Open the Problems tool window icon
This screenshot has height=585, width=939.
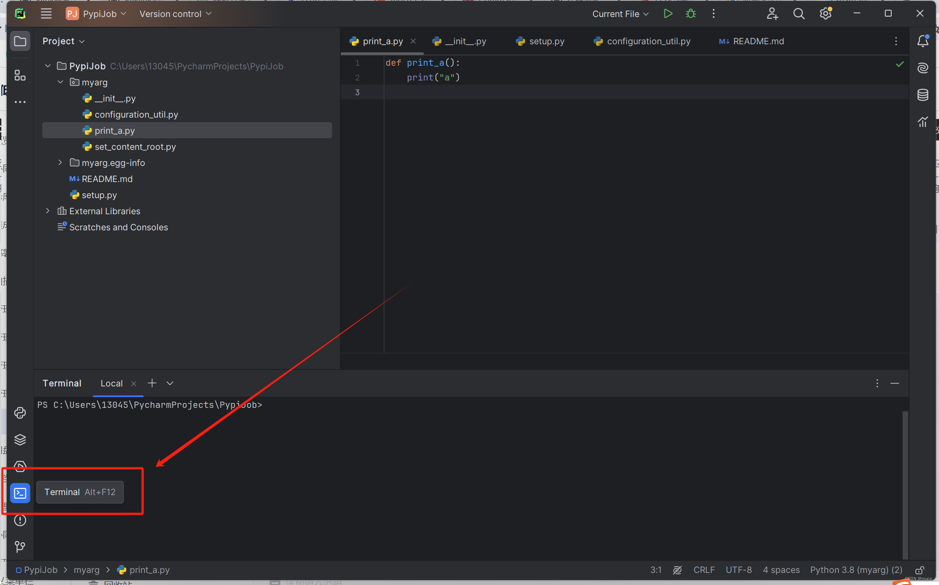pyautogui.click(x=20, y=520)
